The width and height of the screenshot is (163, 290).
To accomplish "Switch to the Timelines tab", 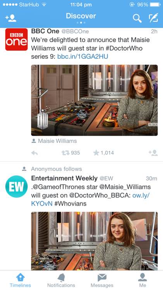I will (x=21, y=280).
